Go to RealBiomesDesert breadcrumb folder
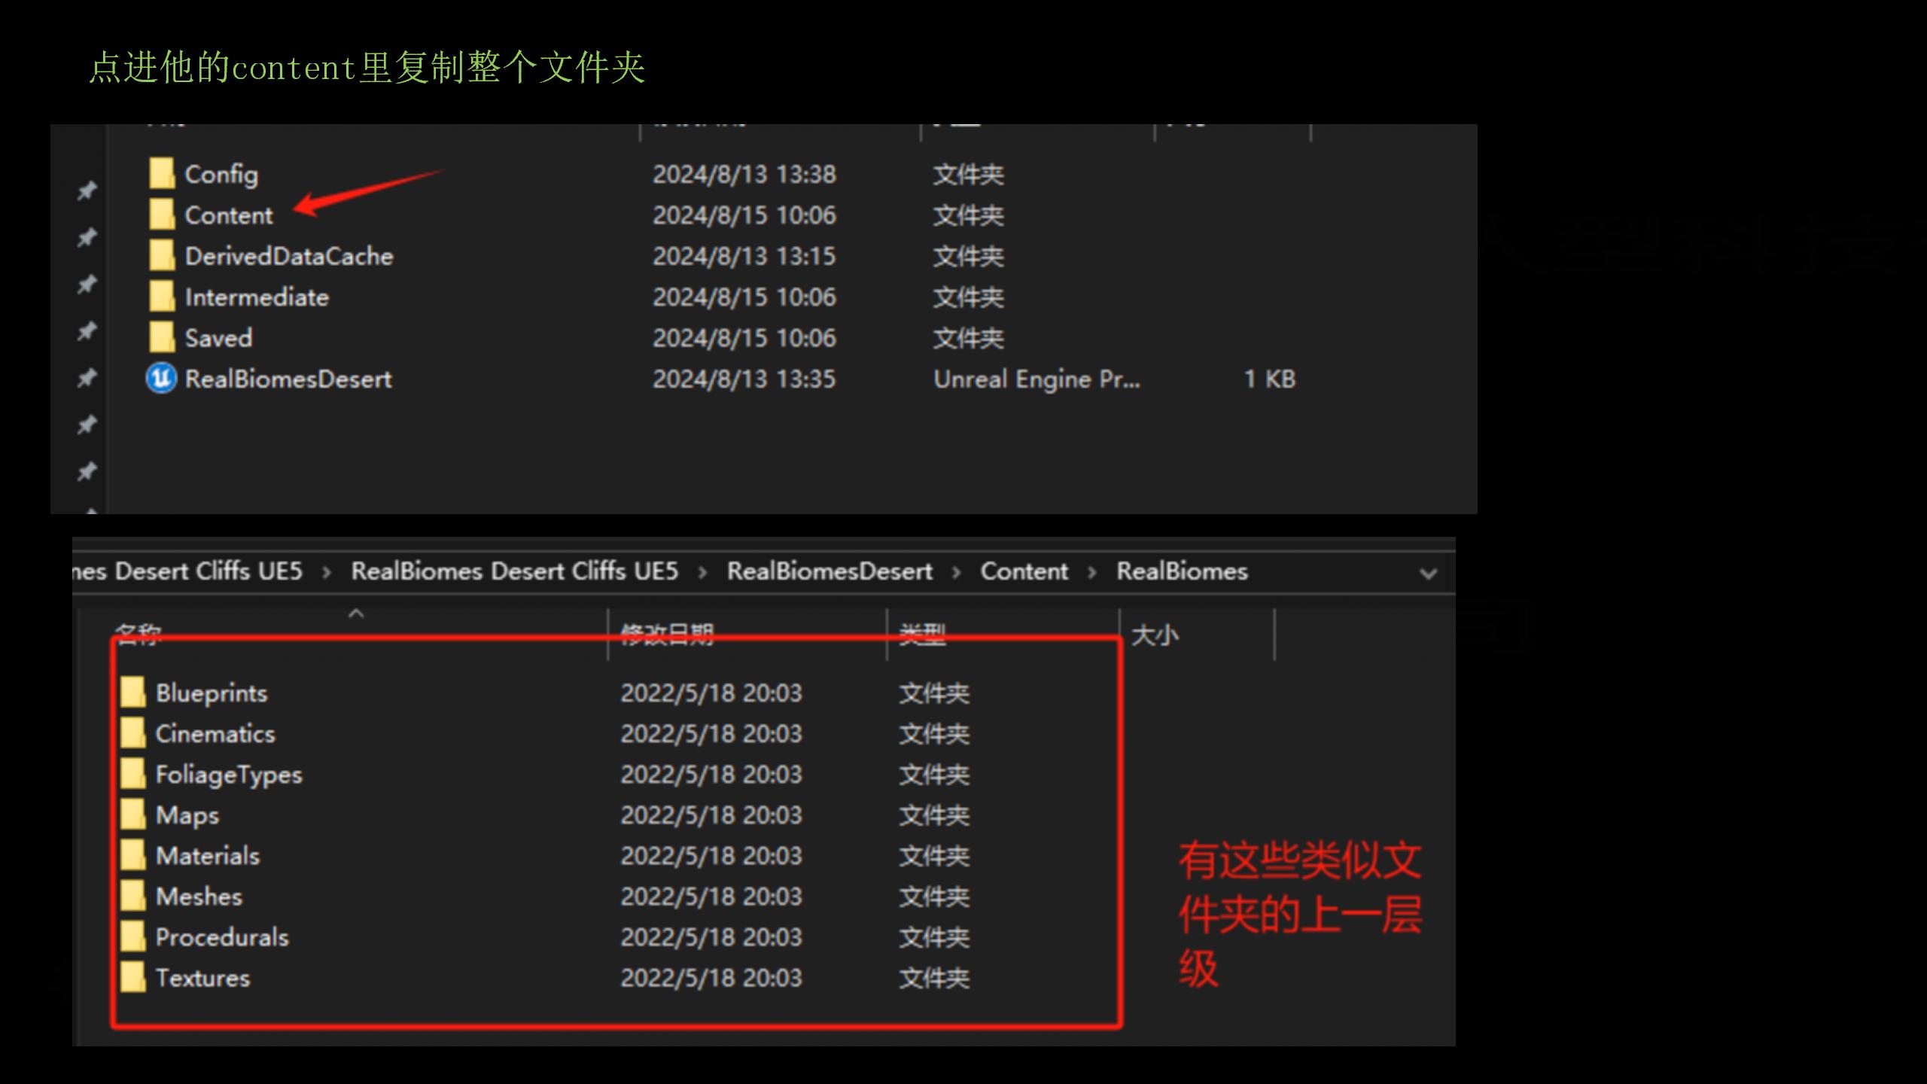The width and height of the screenshot is (1927, 1084). click(x=830, y=571)
